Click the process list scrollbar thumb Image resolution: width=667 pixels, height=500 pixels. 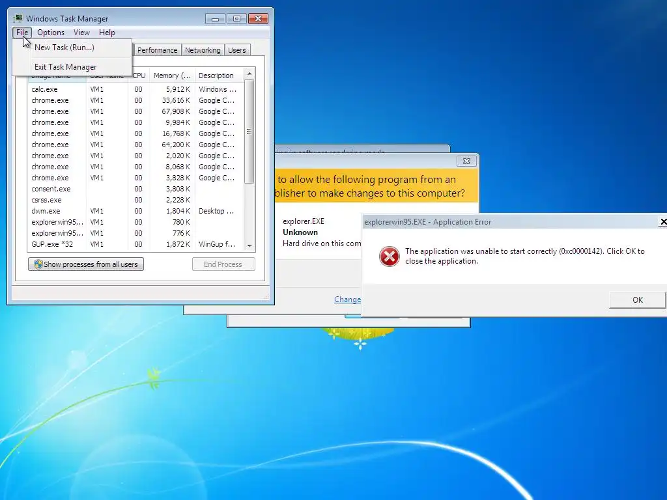tap(249, 132)
